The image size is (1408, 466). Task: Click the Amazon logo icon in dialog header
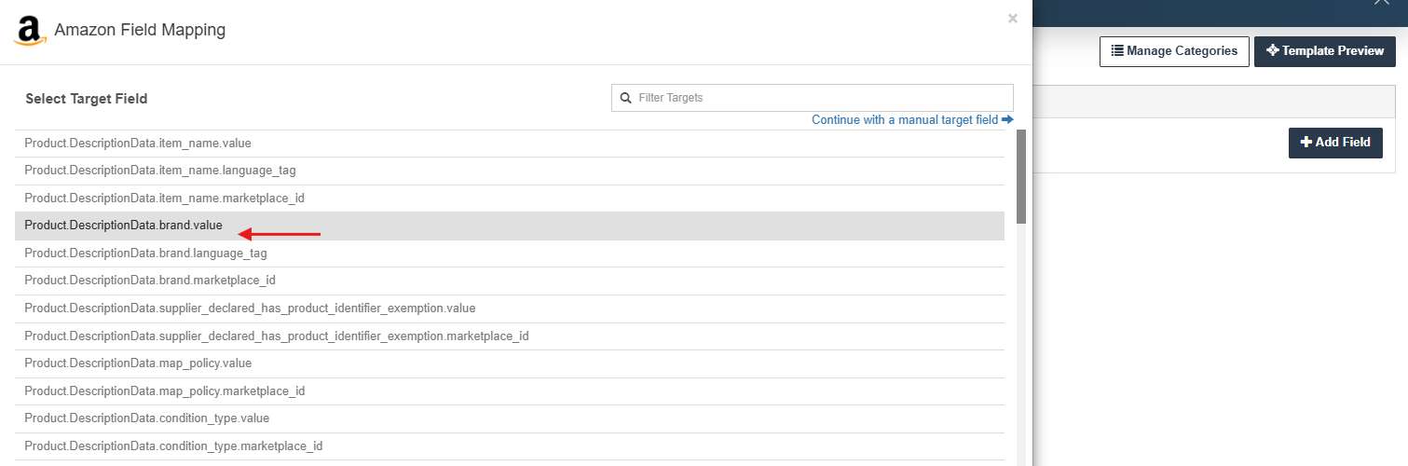pyautogui.click(x=30, y=31)
